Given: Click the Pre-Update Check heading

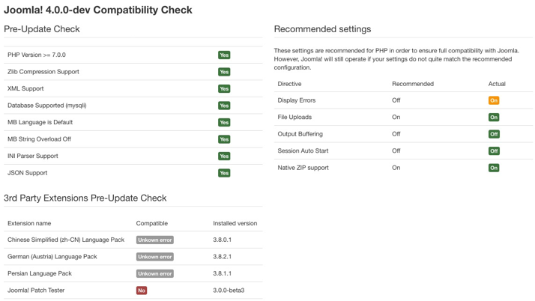Looking at the screenshot, I should click(x=42, y=29).
